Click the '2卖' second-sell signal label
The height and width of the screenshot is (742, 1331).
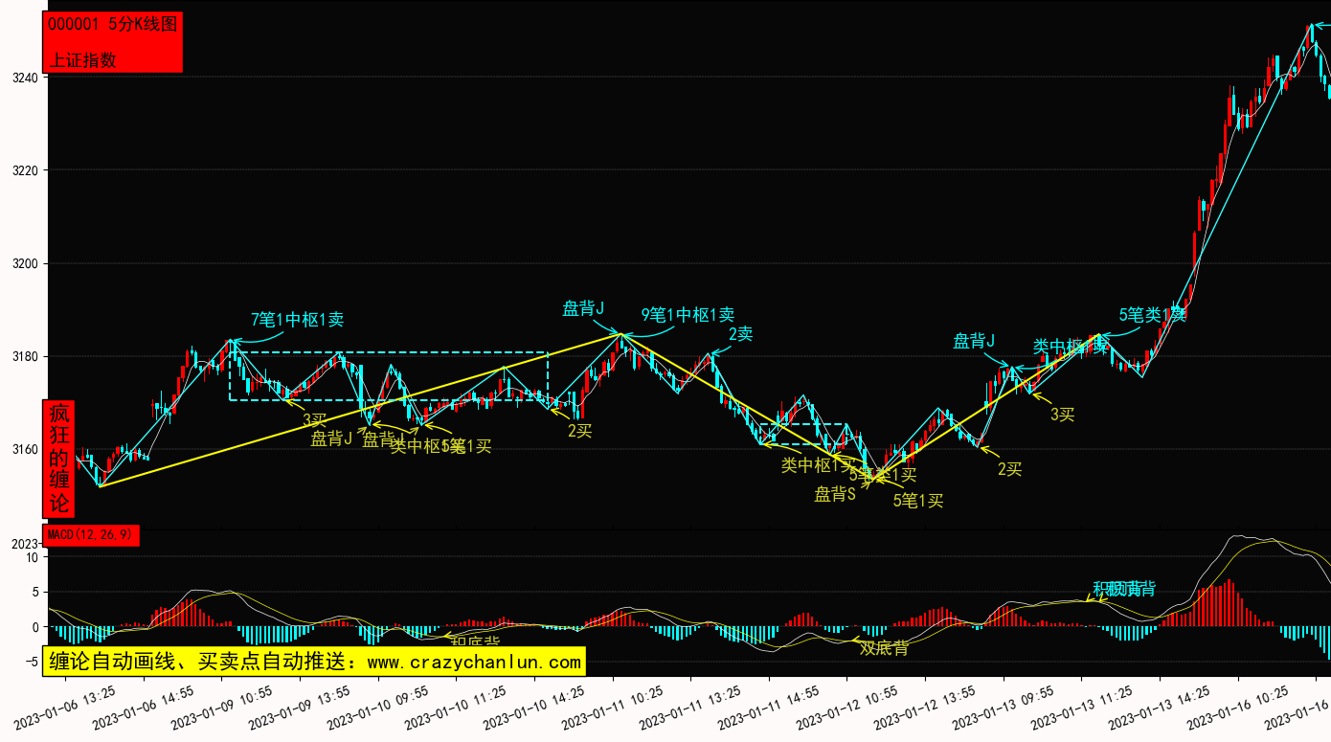point(741,333)
